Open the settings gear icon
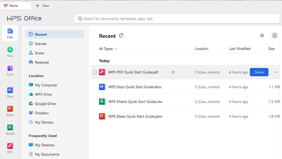This screenshot has height=159, width=282. pyautogui.click(x=262, y=36)
